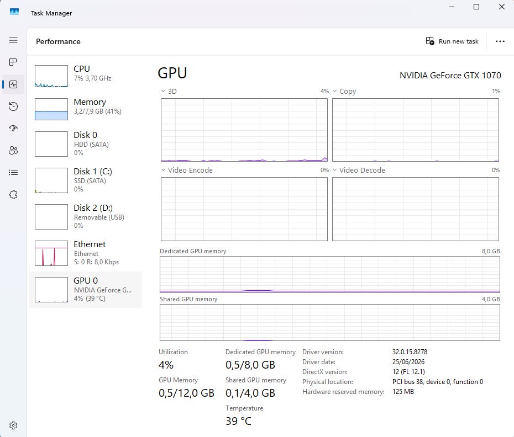
Task: Click the Shared GPU memory graph
Action: click(330, 322)
